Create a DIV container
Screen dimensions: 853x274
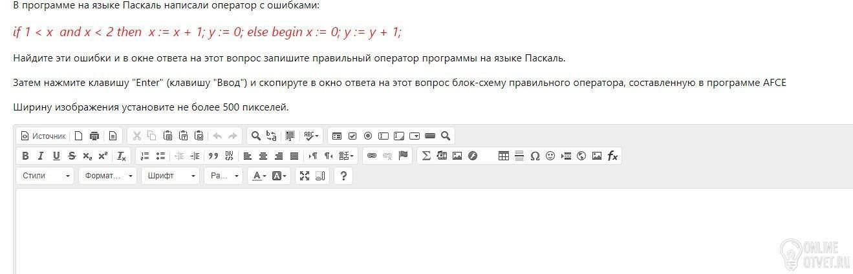(229, 156)
